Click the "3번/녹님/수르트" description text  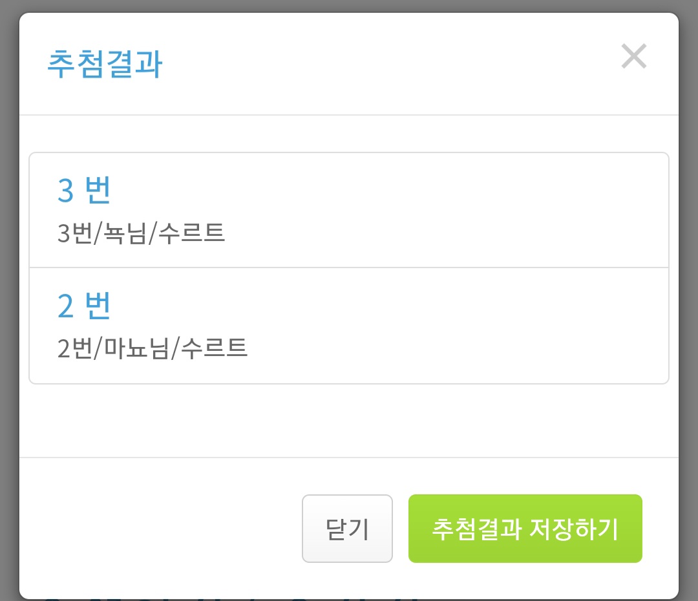(x=141, y=233)
